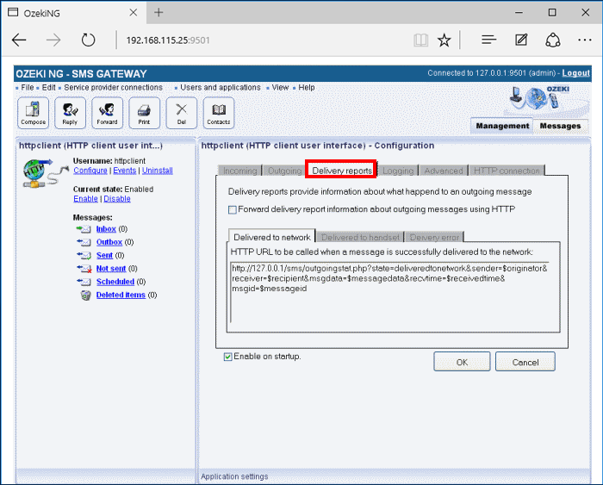
Task: Switch to Messages tab
Action: (560, 126)
